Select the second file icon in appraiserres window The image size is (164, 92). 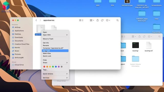pyautogui.click(x=54, y=28)
